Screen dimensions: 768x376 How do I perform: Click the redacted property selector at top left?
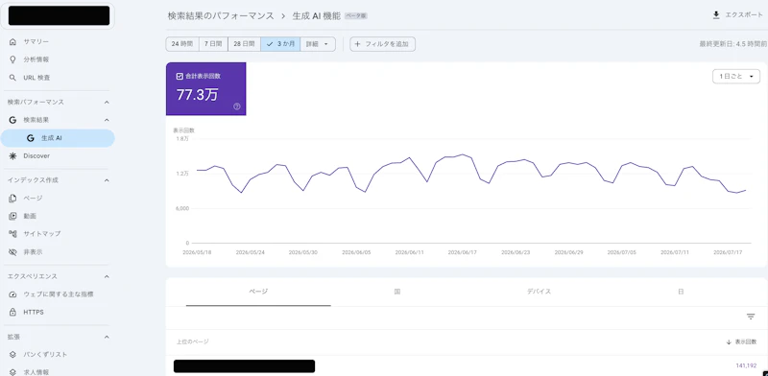[59, 16]
